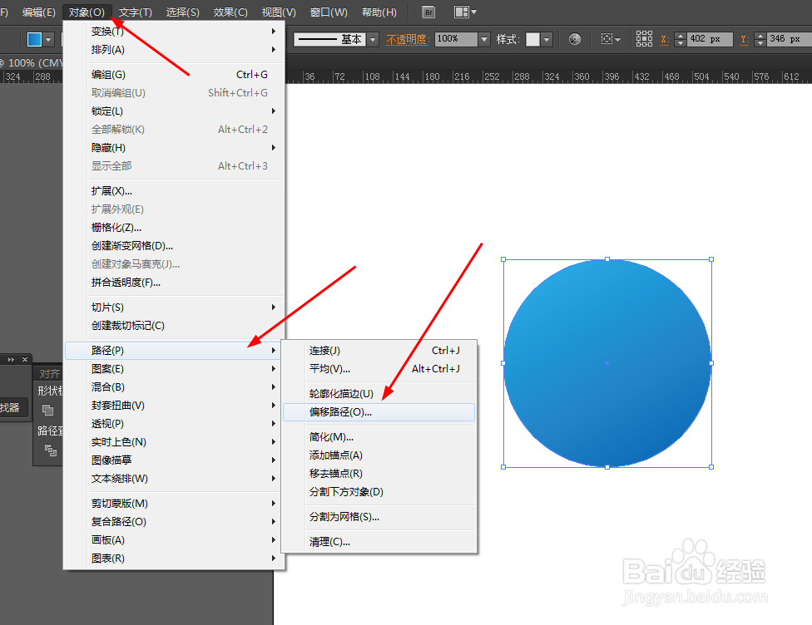Expand the 图案(E) submenu
812x625 pixels.
tap(174, 369)
